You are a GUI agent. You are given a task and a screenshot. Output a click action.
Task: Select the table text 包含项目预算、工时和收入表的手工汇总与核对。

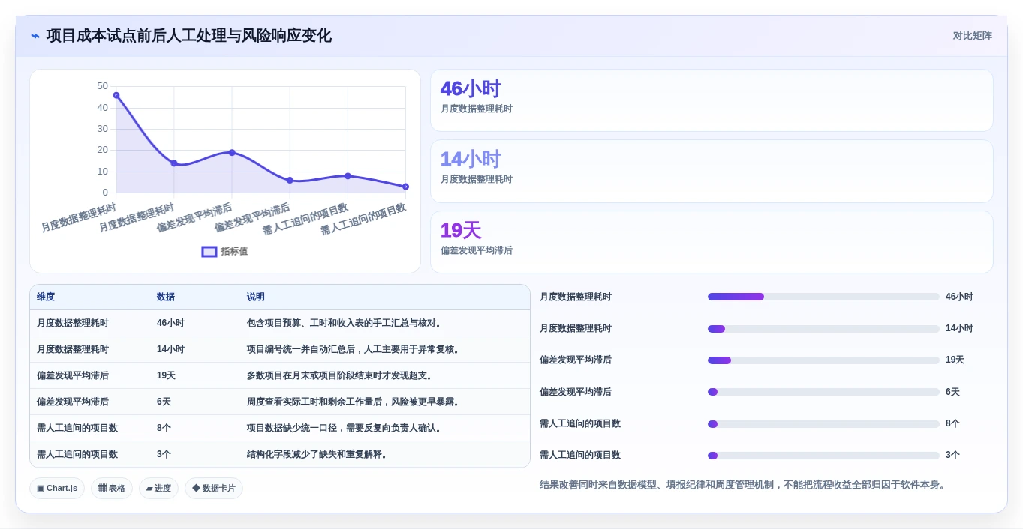tap(346, 324)
